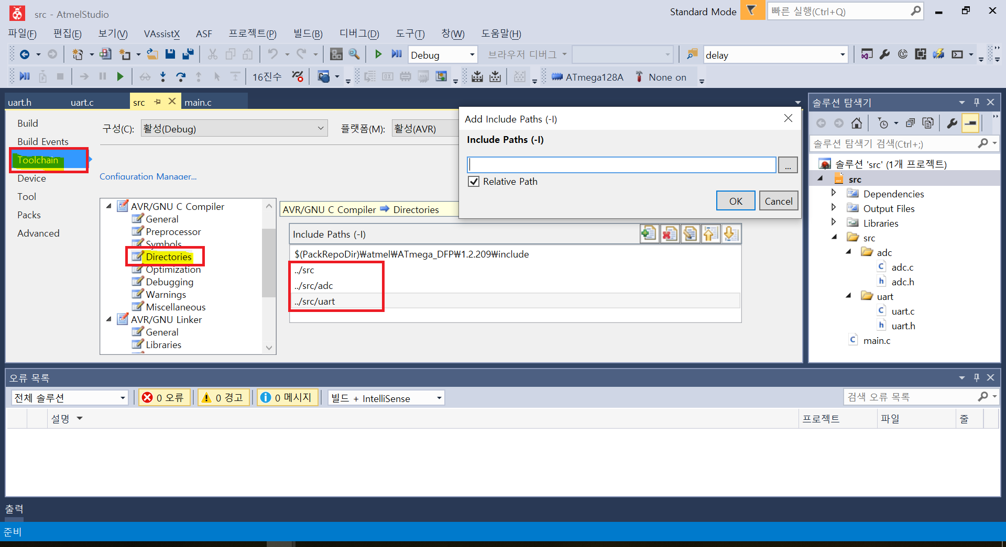Select the Build Events properties page

[x=43, y=141]
